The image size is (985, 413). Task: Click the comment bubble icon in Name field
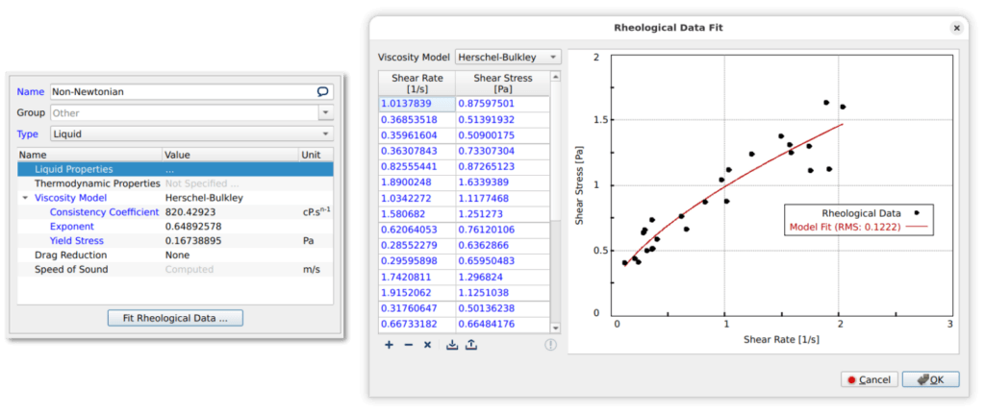tap(323, 91)
